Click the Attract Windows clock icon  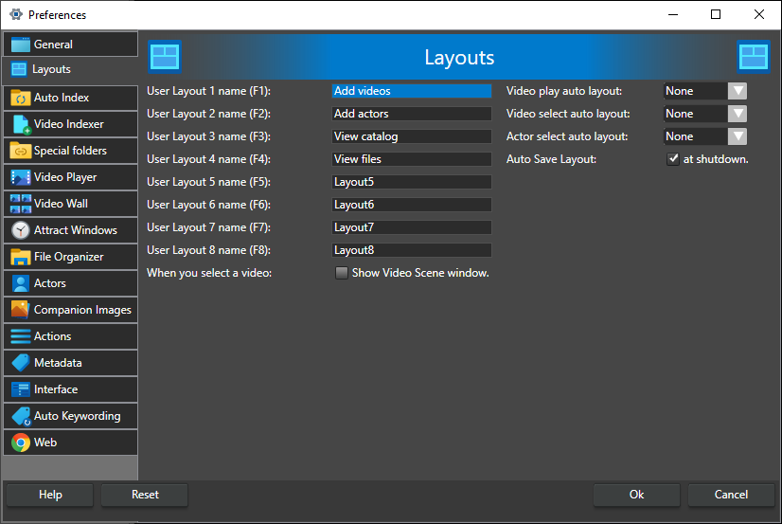pyautogui.click(x=20, y=230)
